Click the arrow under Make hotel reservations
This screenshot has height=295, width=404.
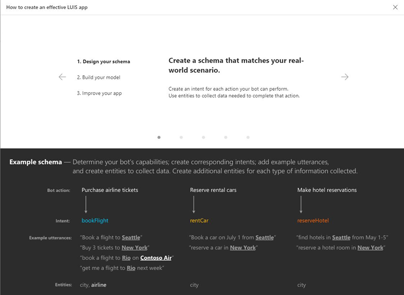click(x=301, y=205)
